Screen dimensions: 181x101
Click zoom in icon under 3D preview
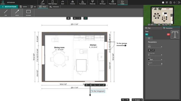click(x=163, y=25)
